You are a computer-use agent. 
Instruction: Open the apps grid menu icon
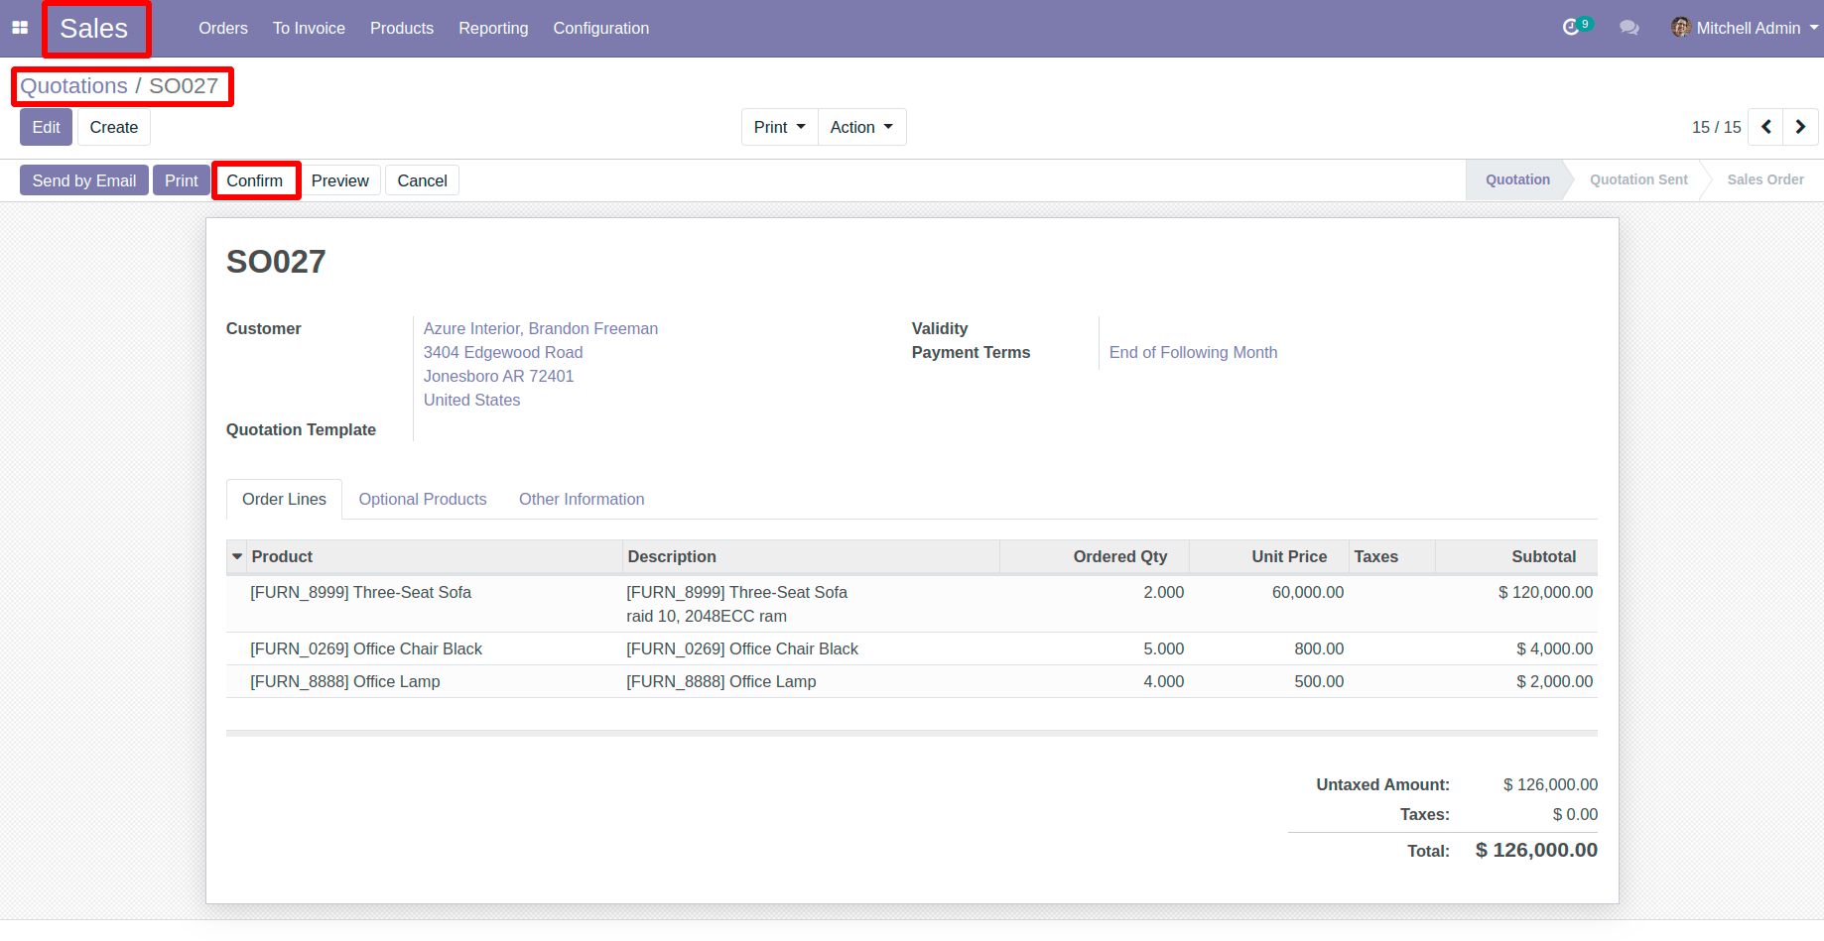(20, 28)
